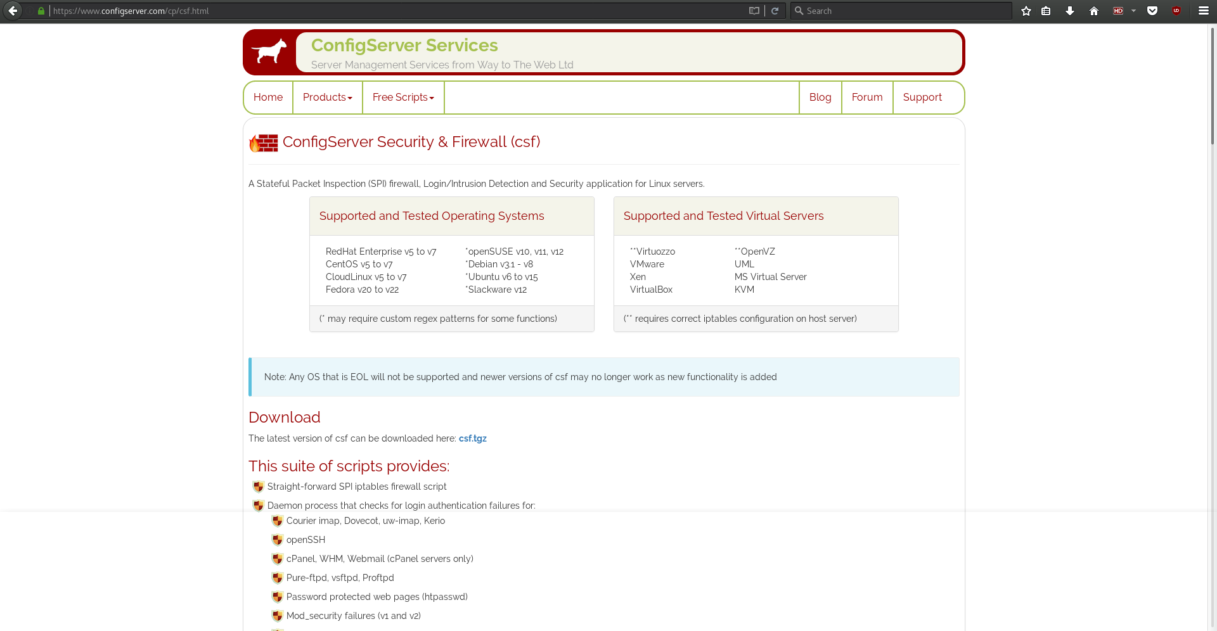Click 'VMware' in virtual servers list
This screenshot has height=631, width=1217.
tap(647, 264)
